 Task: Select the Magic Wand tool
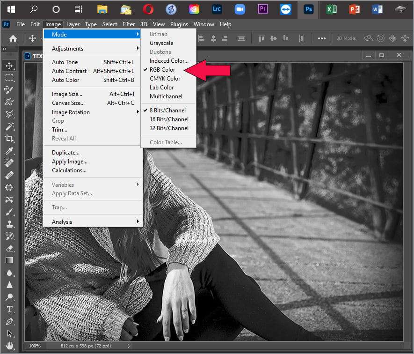(x=9, y=126)
